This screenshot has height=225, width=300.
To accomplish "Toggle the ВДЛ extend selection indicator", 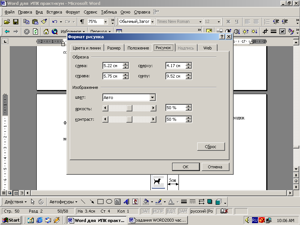I will click(x=171, y=211).
